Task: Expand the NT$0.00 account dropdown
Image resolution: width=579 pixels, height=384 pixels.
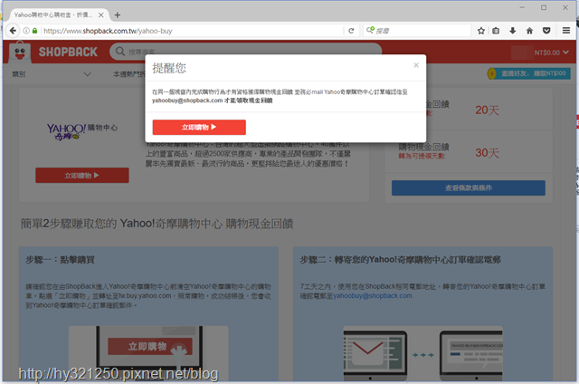Action: tap(551, 53)
